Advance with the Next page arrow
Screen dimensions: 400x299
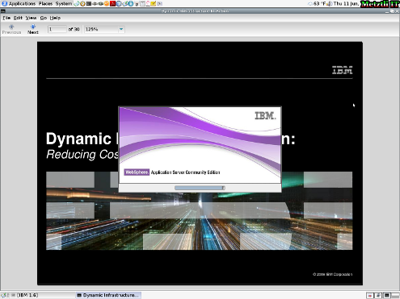(33, 29)
